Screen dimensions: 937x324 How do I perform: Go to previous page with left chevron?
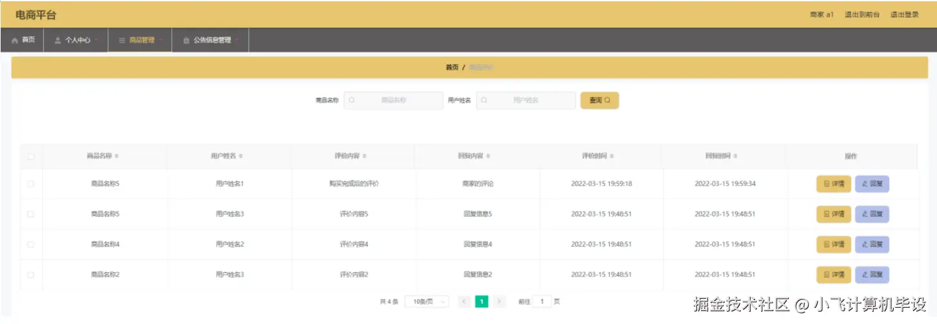[x=464, y=301]
